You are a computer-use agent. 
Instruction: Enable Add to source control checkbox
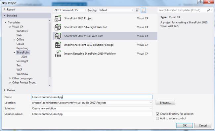pos(157,118)
